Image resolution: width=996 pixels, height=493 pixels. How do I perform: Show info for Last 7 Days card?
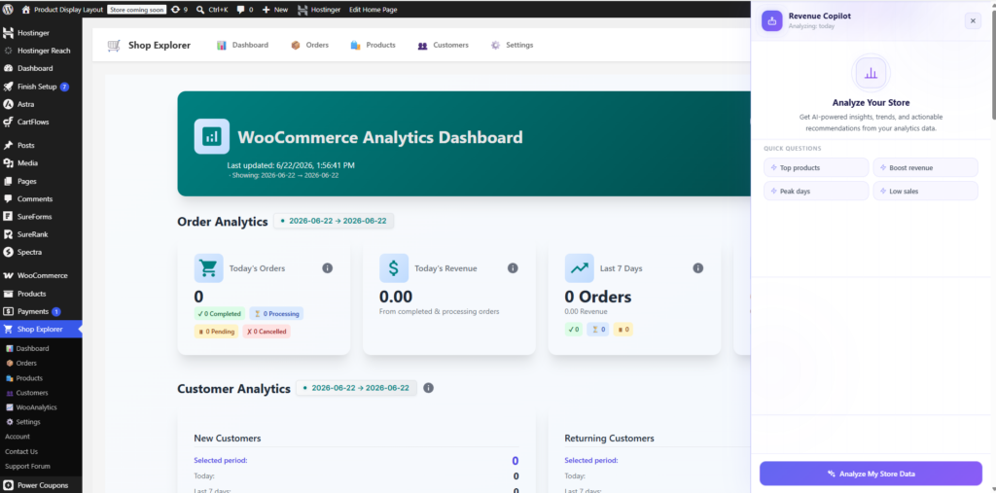(x=697, y=268)
